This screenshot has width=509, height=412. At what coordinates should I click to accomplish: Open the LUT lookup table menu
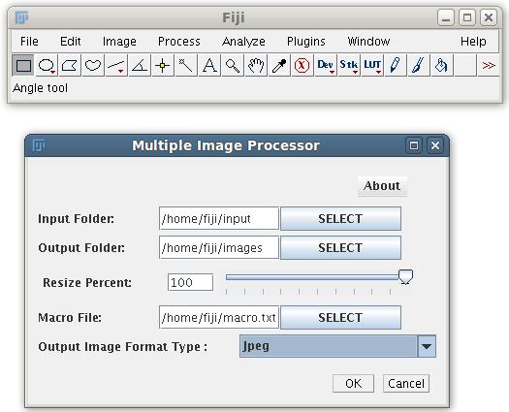pos(372,65)
